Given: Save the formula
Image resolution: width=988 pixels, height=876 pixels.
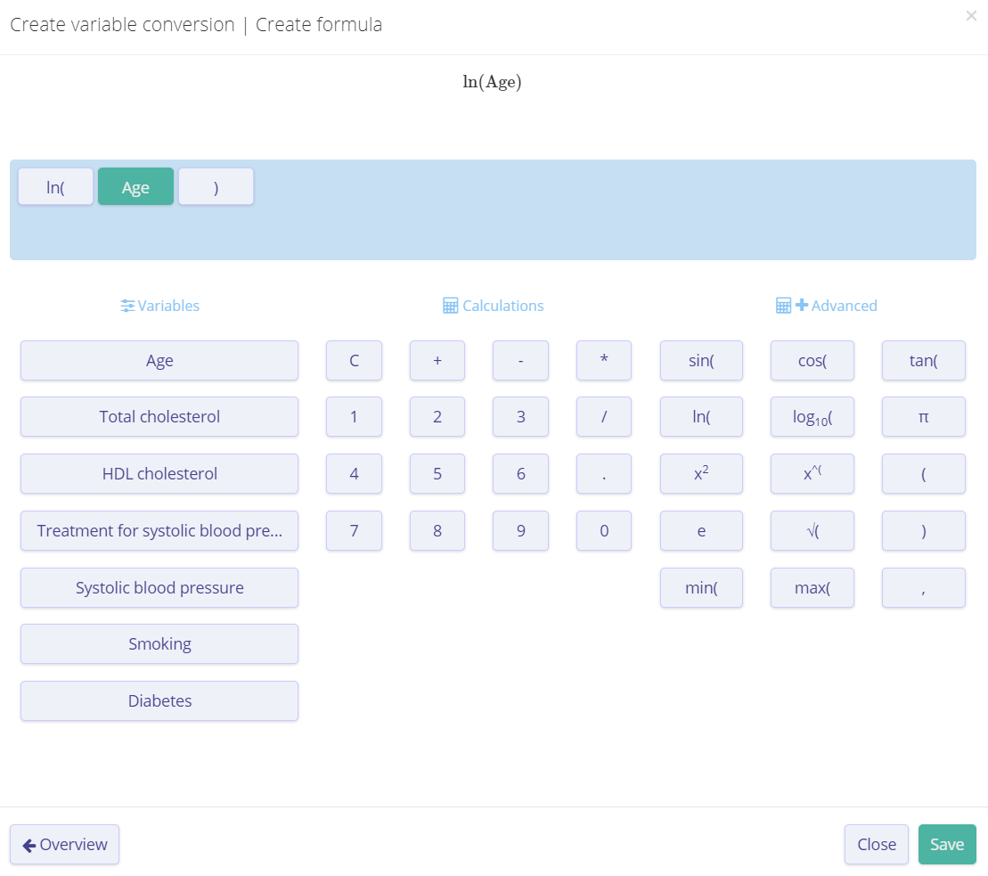Looking at the screenshot, I should click(x=946, y=844).
